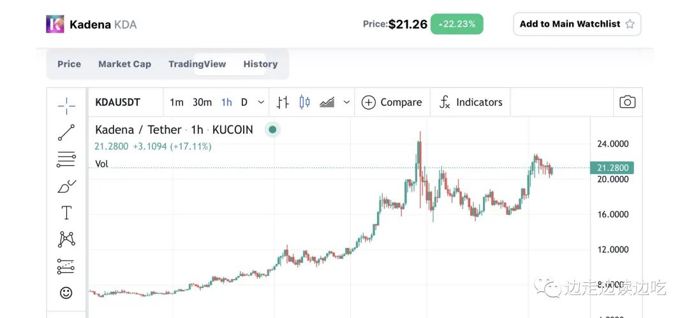Select the crosshair cursor tool
The width and height of the screenshot is (689, 318).
66,106
